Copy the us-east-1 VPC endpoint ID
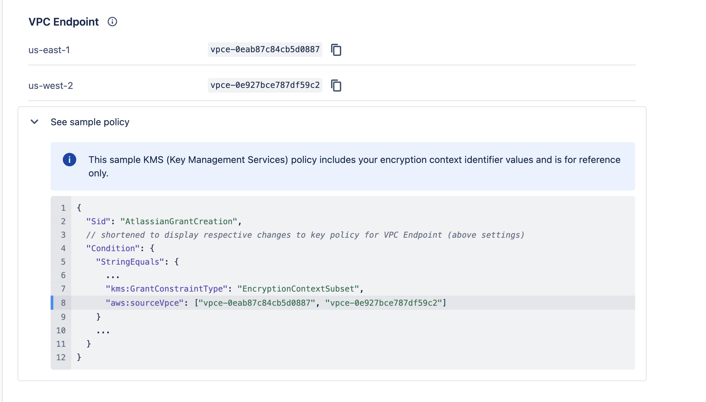 click(x=336, y=50)
